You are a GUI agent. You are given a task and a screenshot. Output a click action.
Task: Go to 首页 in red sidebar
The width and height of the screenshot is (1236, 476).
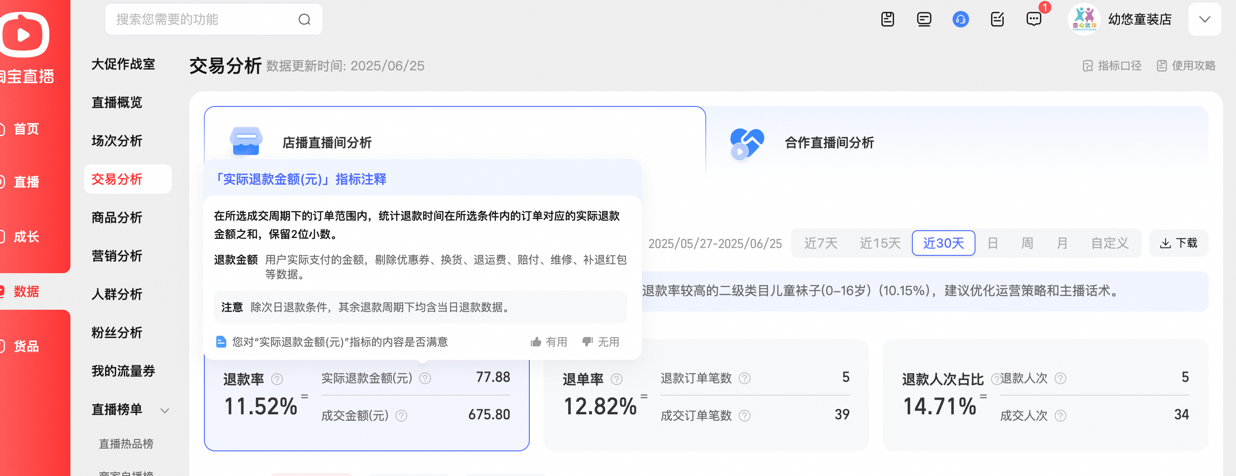(26, 129)
